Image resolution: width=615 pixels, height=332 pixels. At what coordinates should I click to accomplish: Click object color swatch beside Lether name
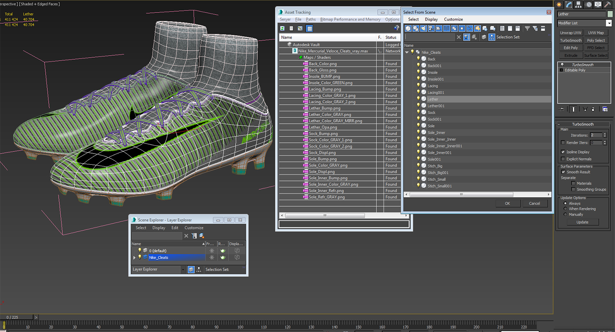click(x=610, y=14)
